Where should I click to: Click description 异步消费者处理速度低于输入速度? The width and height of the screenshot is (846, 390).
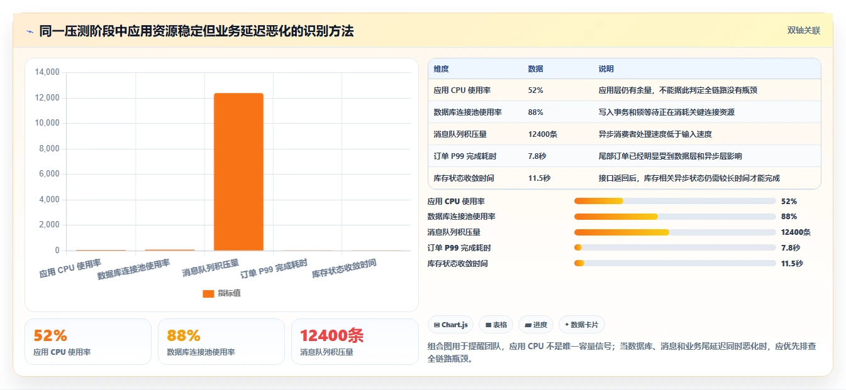655,134
